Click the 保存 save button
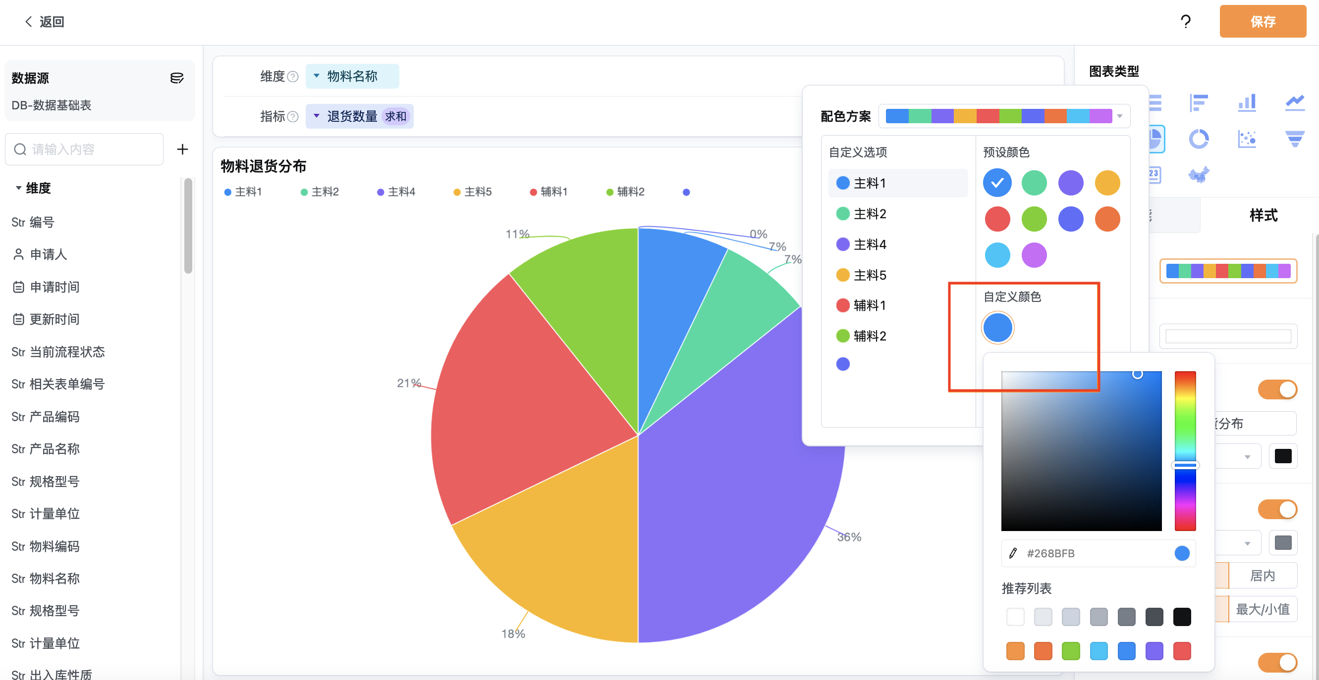 pyautogui.click(x=1262, y=21)
